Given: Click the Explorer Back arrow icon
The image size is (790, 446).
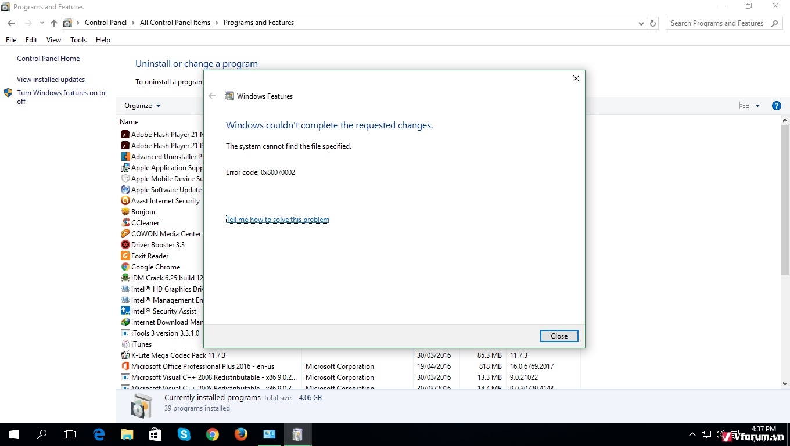Looking at the screenshot, I should pyautogui.click(x=11, y=23).
